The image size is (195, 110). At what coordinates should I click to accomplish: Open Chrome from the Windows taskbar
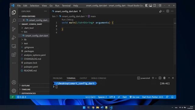93,108
